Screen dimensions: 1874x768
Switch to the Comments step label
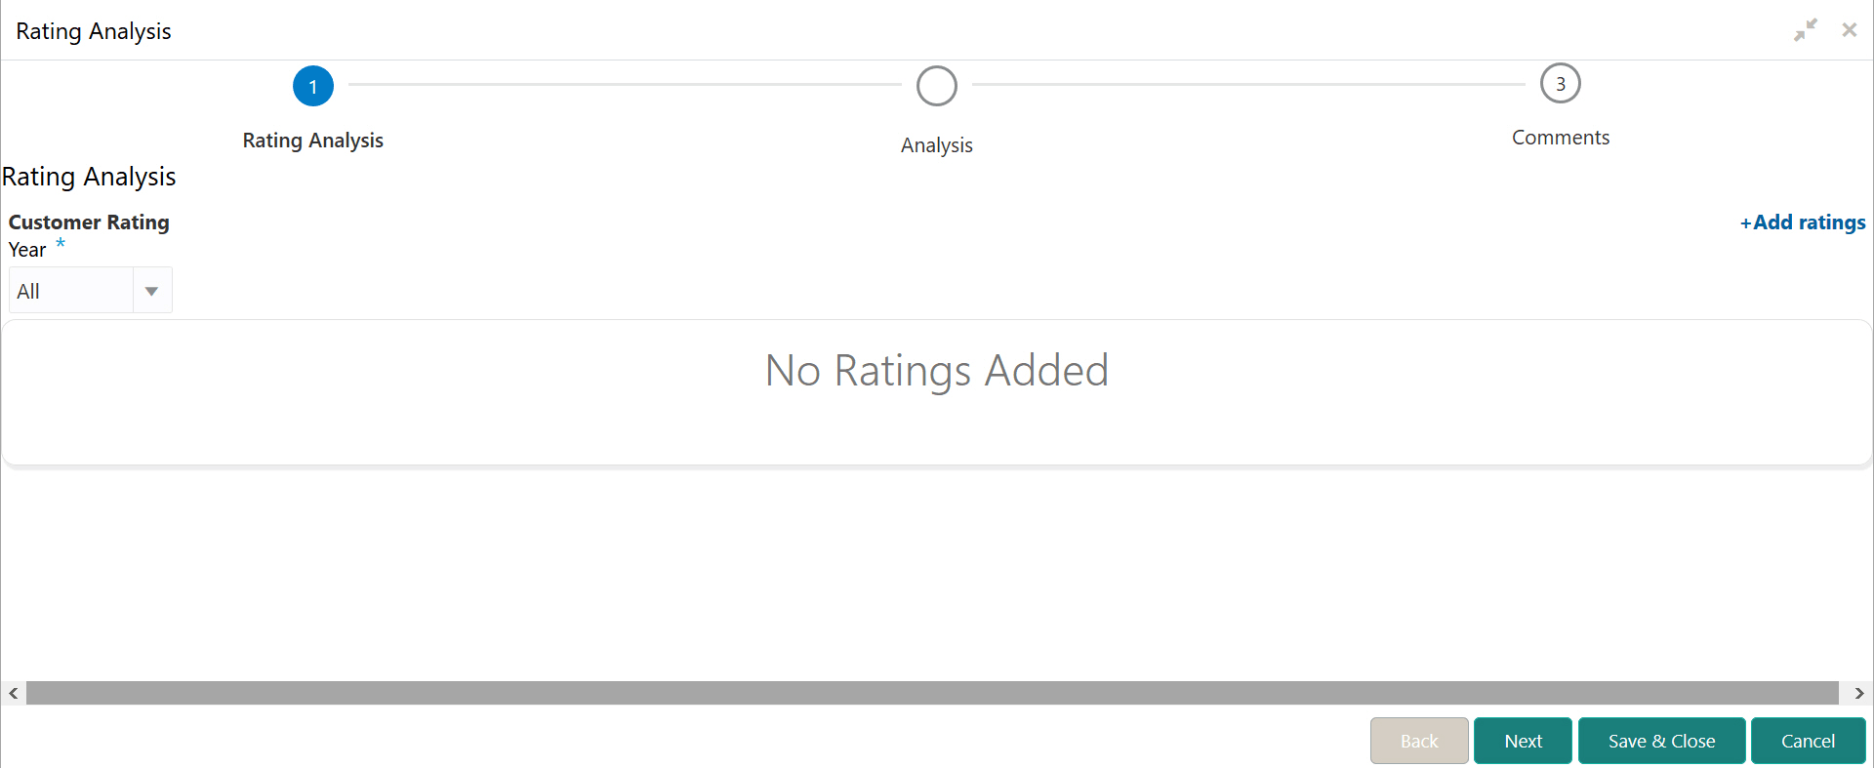point(1560,137)
